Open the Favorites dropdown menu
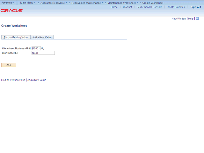Image resolution: width=204 pixels, height=153 pixels. [8, 3]
